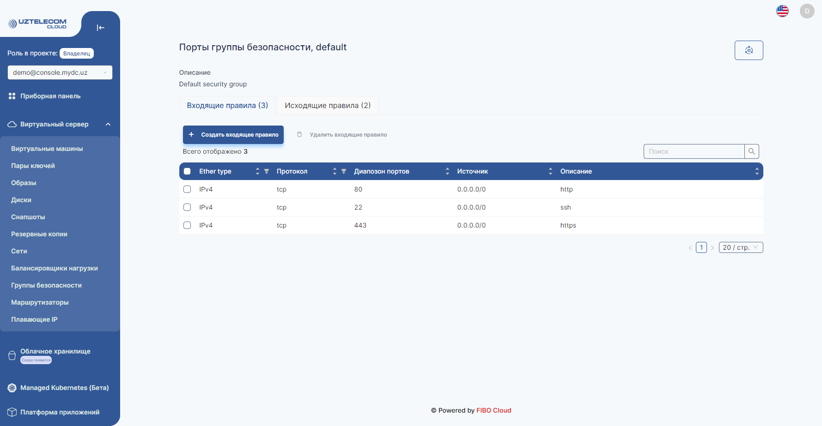The height and width of the screenshot is (426, 822).
Task: Open the demo@console.mydc.uz project dropdown
Action: click(60, 72)
